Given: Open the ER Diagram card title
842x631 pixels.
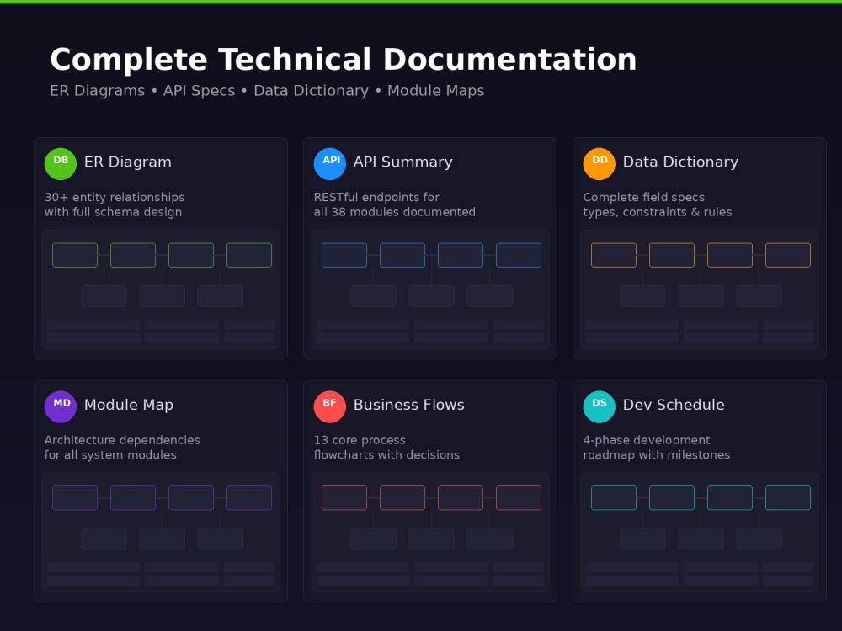Looking at the screenshot, I should pos(128,162).
